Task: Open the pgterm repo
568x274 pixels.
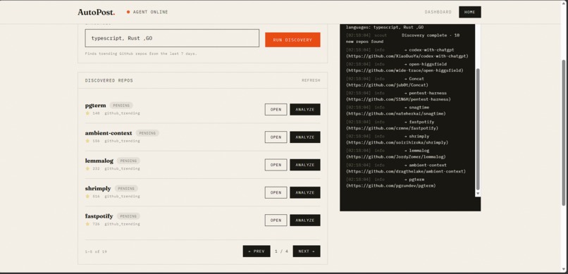Action: click(276, 109)
